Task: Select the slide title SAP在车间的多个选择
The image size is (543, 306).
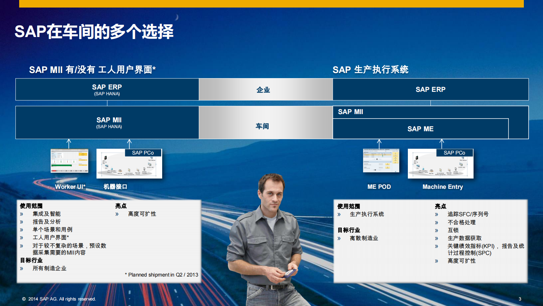Action: coord(94,32)
